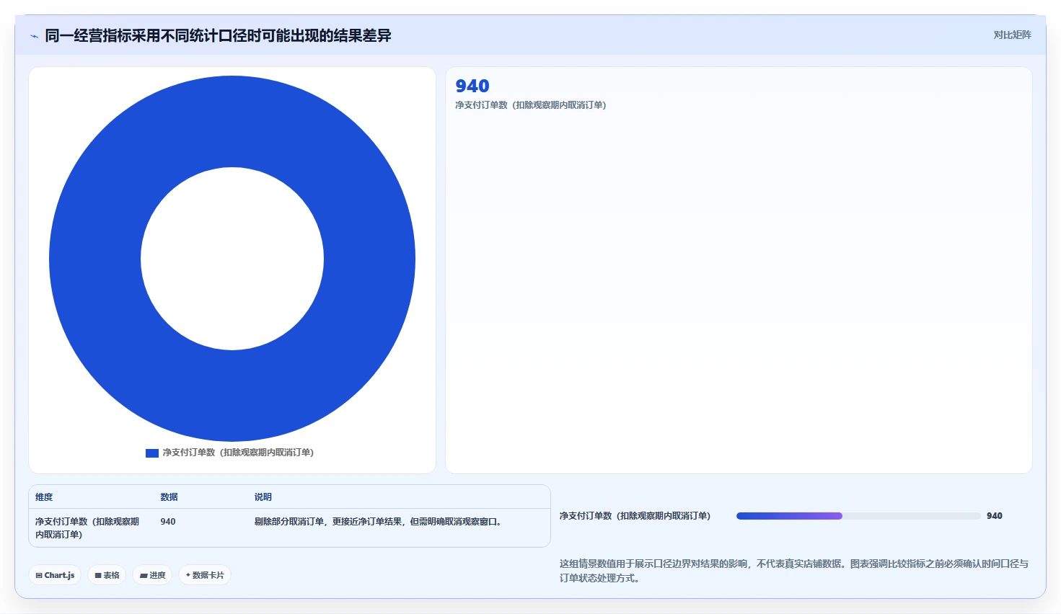
Task: Click the donut chart legend text label
Action: 238,453
